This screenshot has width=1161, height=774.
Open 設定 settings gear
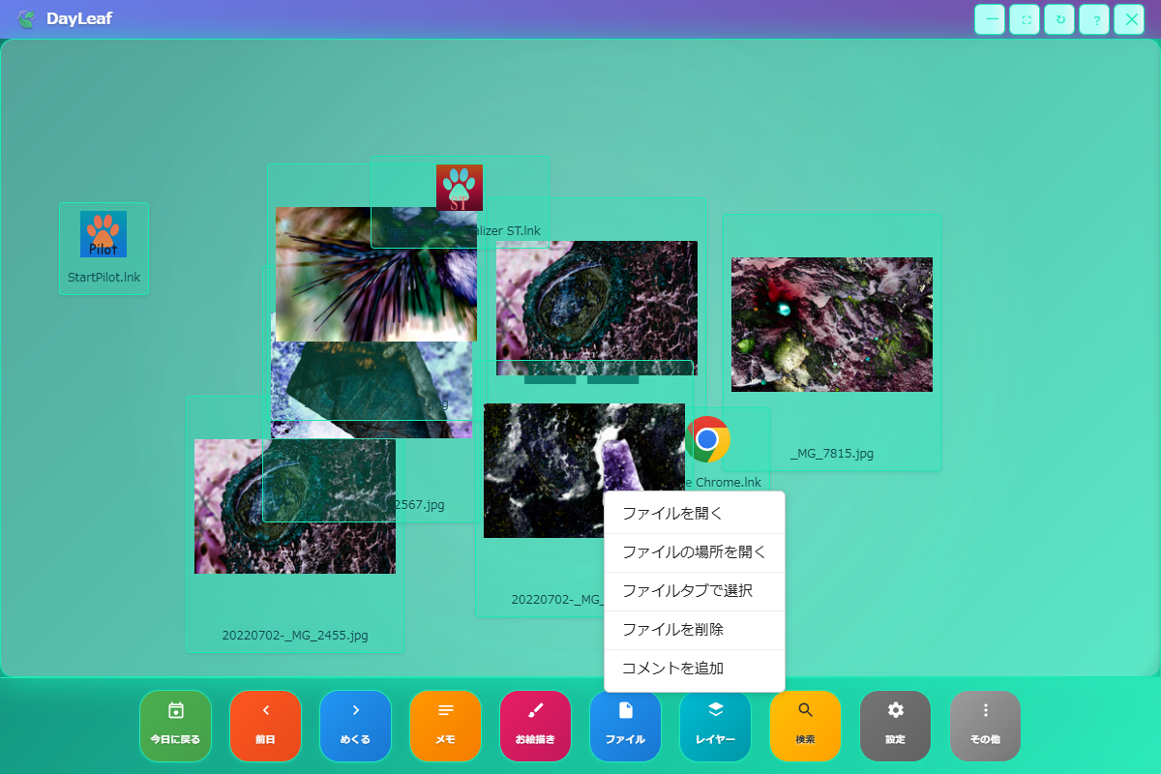[x=895, y=726]
